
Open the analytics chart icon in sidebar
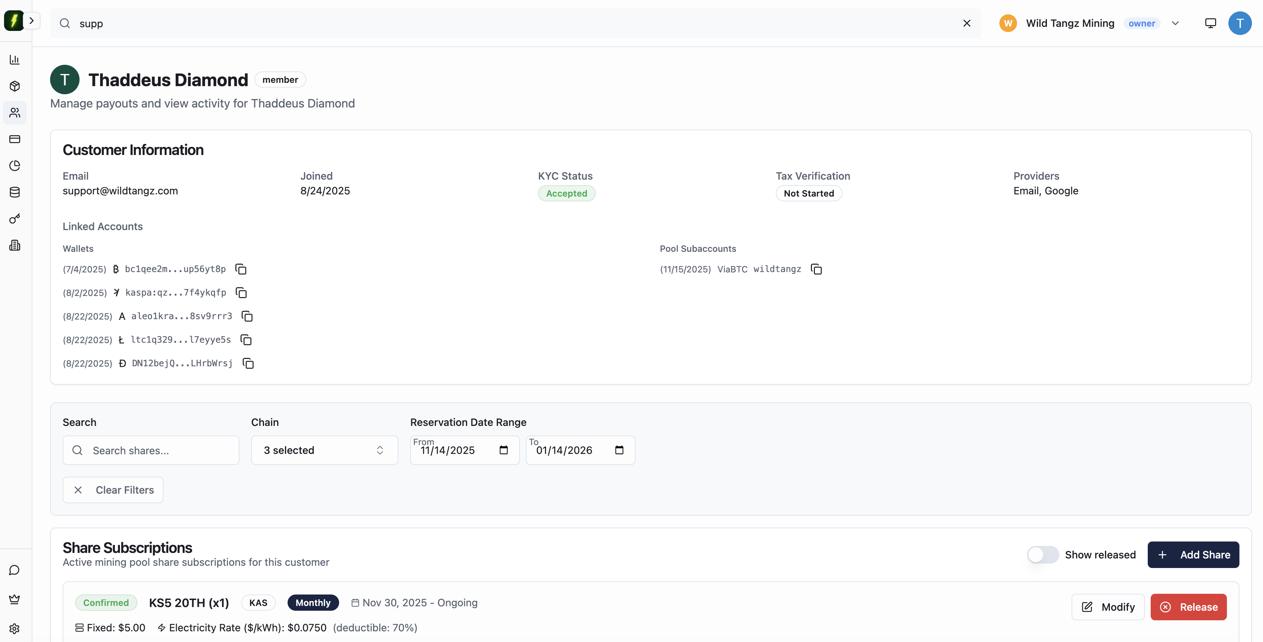(x=15, y=60)
